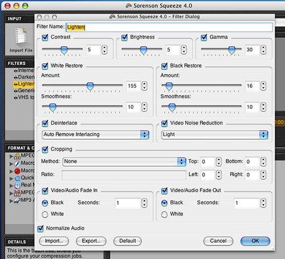Click the main Sorenson Squeeze title icon

[129, 6]
